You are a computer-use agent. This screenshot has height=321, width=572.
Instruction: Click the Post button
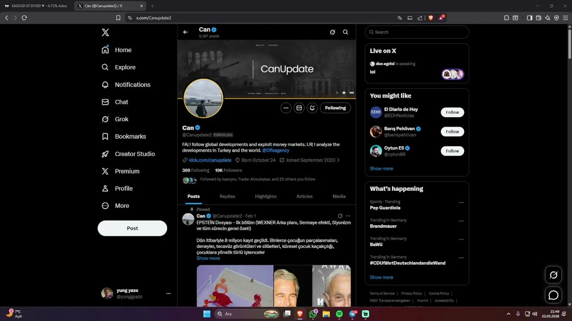click(132, 228)
